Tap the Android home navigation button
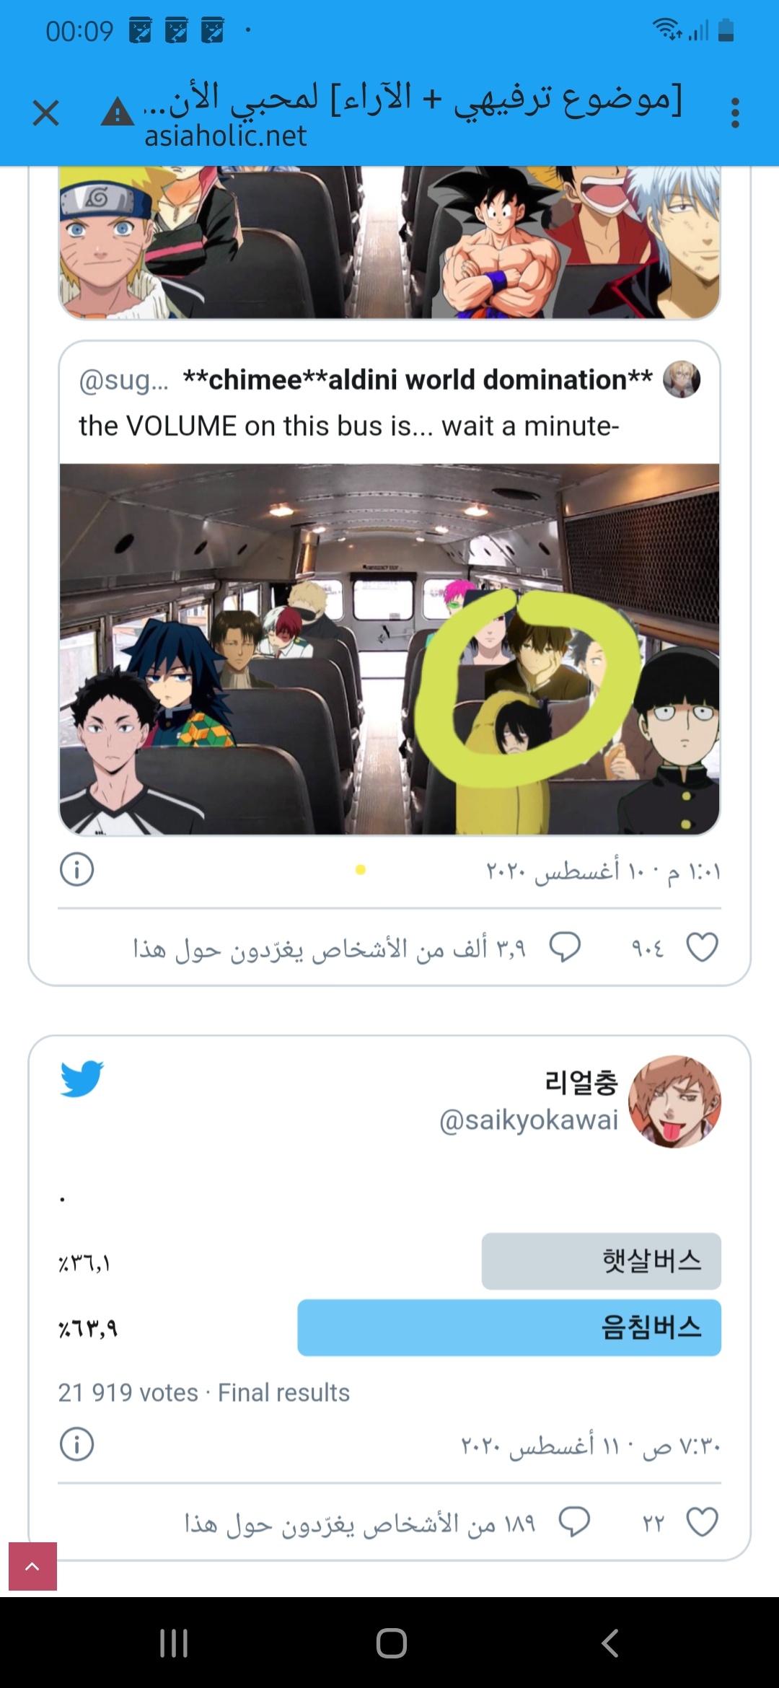The height and width of the screenshot is (1688, 779). tap(391, 1643)
